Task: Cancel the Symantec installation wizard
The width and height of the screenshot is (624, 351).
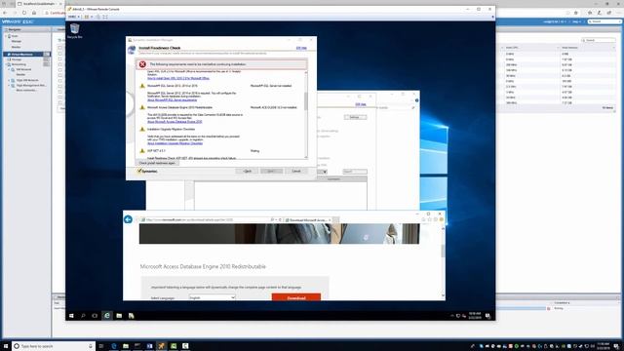Action: 296,172
